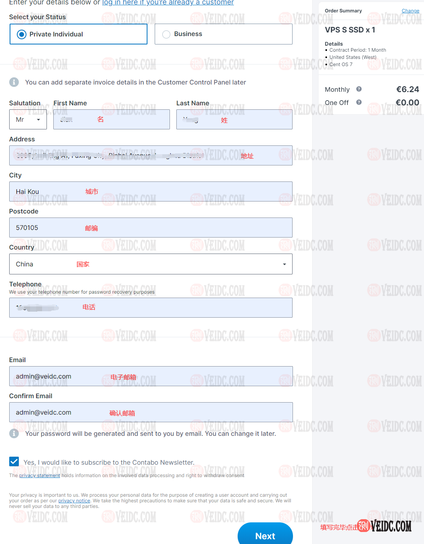Focus the Last Name input field
The width and height of the screenshot is (424, 544).
(x=234, y=119)
